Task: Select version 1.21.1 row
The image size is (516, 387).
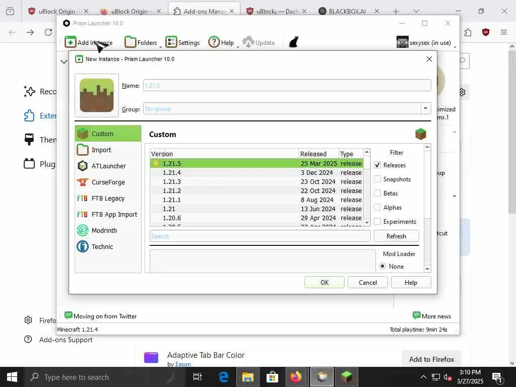Action: coord(256,200)
